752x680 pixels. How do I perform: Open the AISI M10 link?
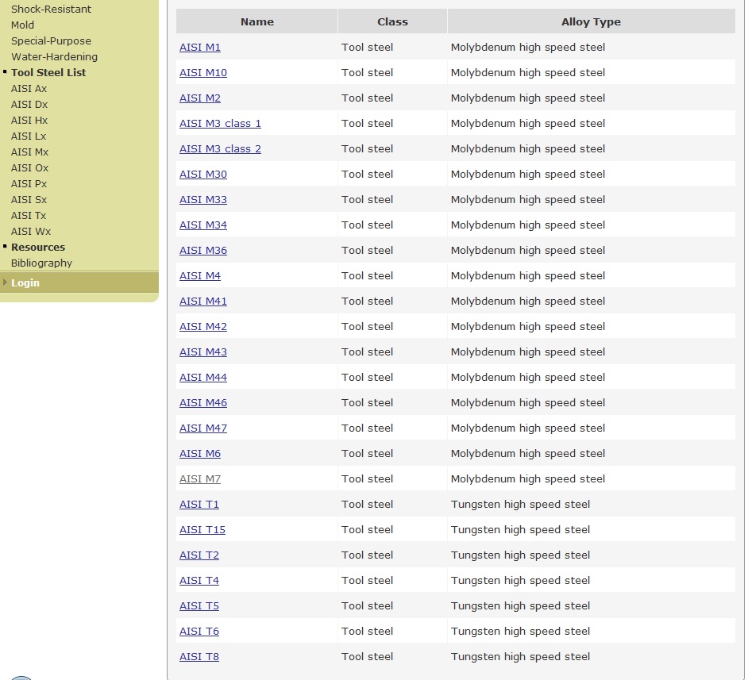[x=203, y=73]
